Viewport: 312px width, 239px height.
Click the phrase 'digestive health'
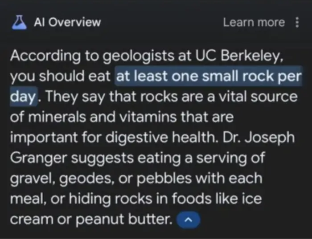(x=161, y=138)
